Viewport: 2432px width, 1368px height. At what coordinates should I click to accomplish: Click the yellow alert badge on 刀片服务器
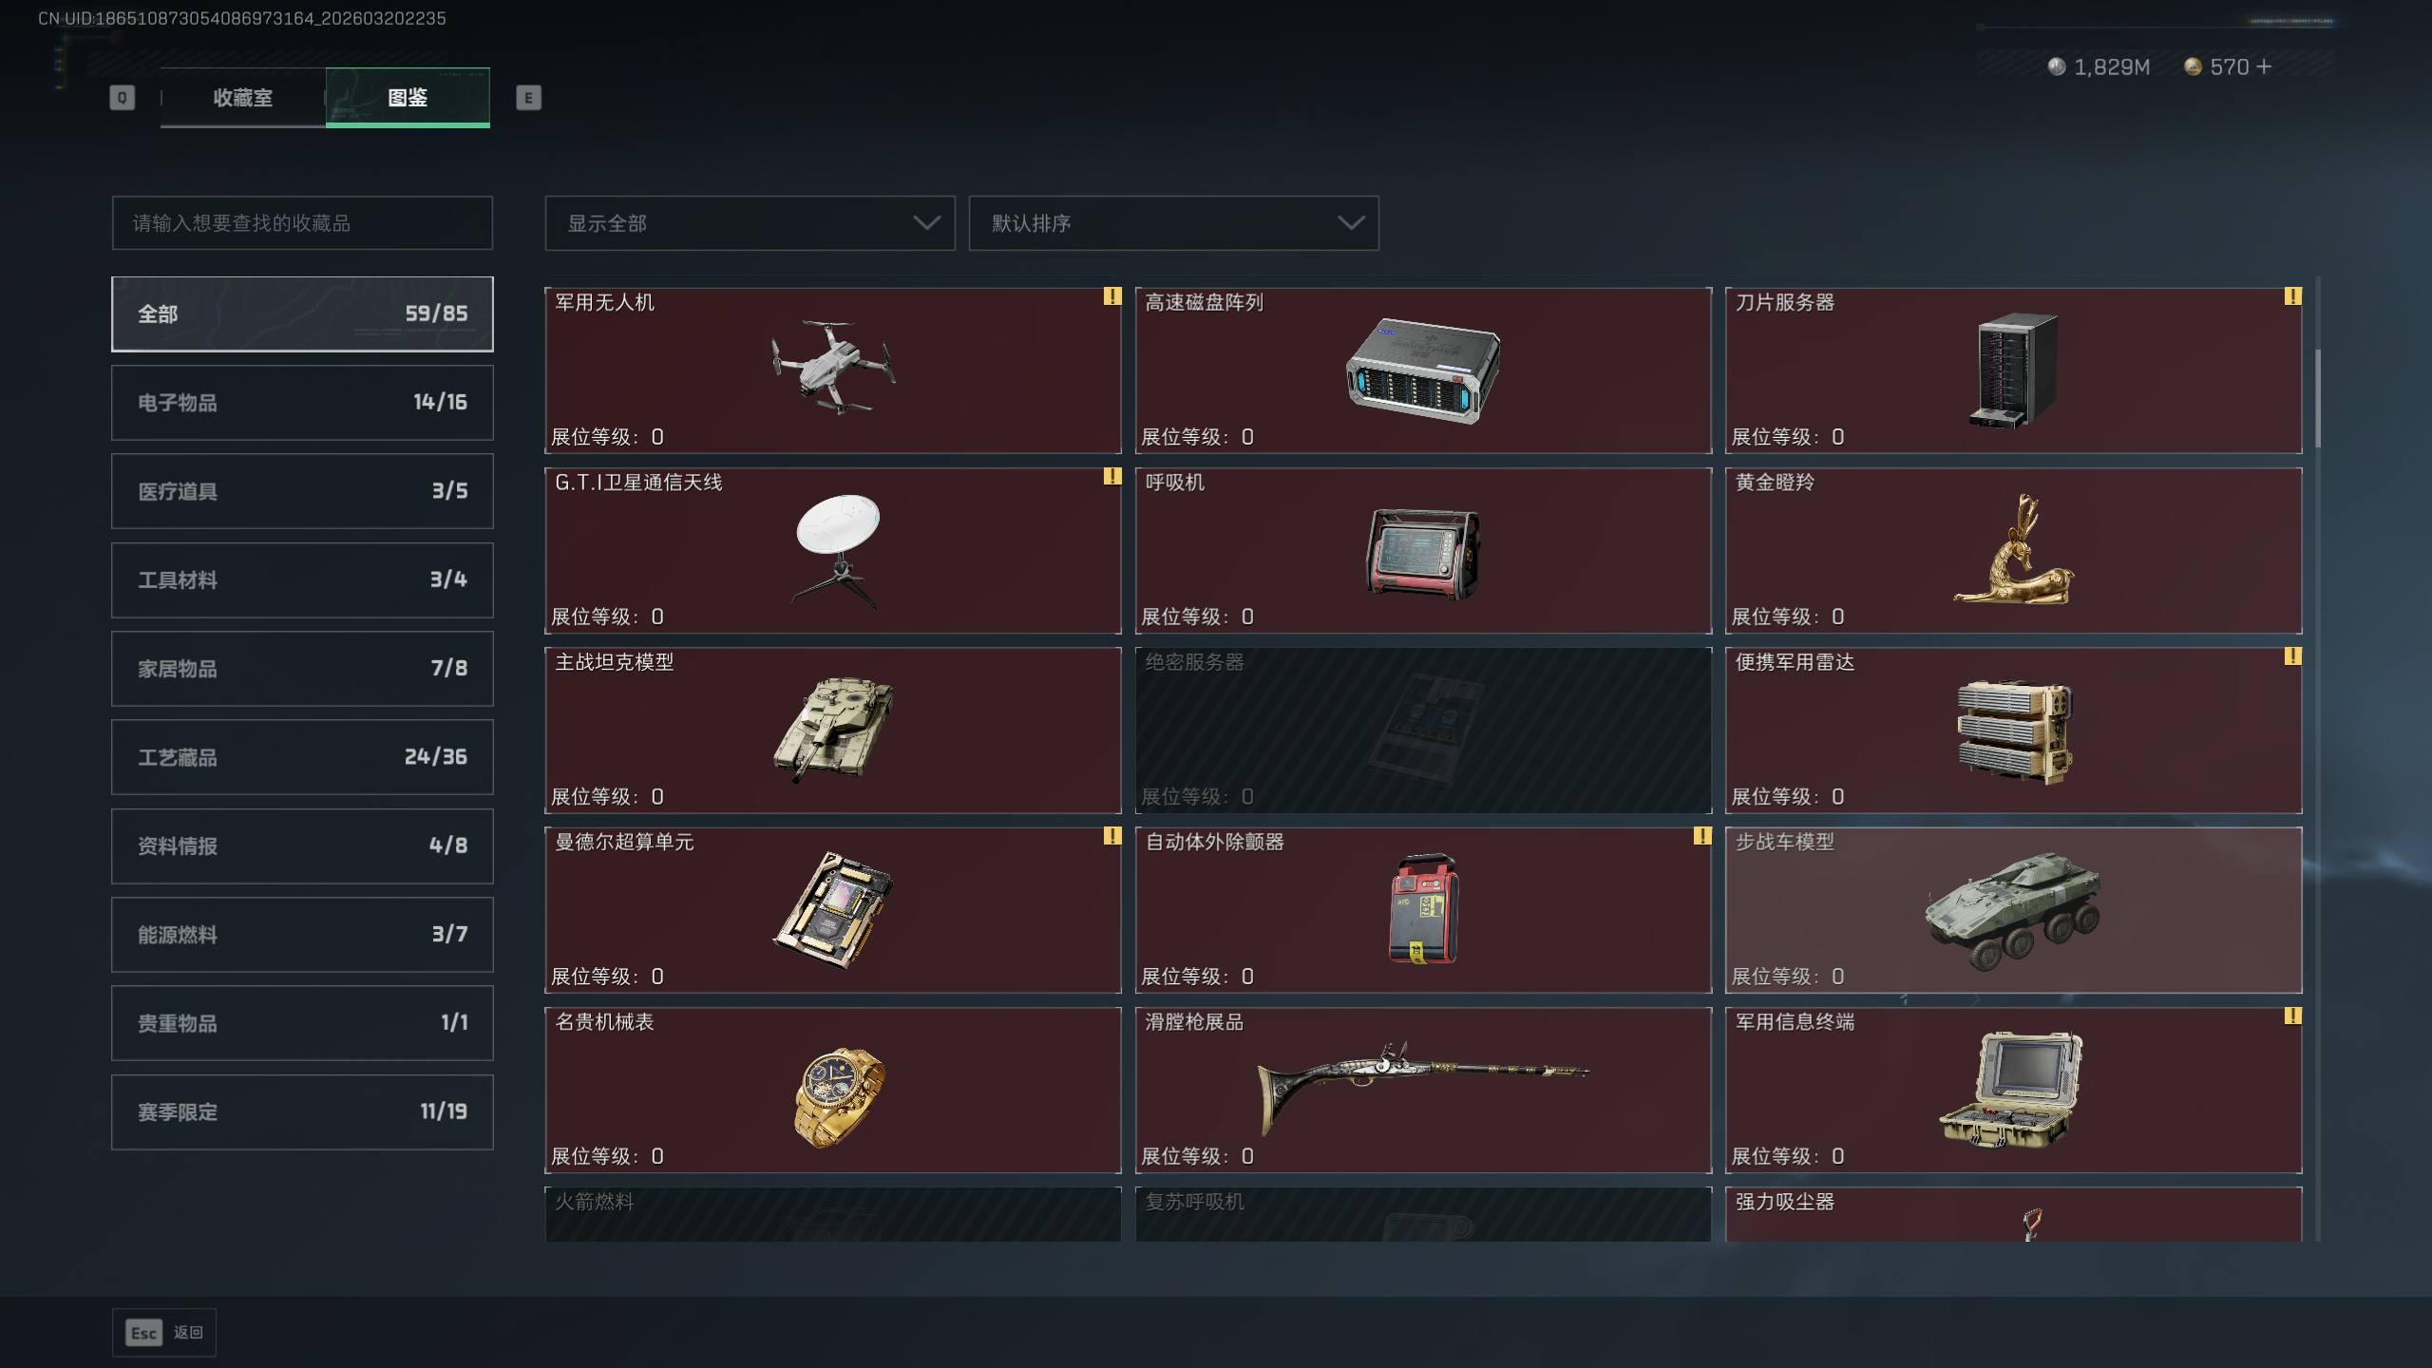(x=2292, y=296)
